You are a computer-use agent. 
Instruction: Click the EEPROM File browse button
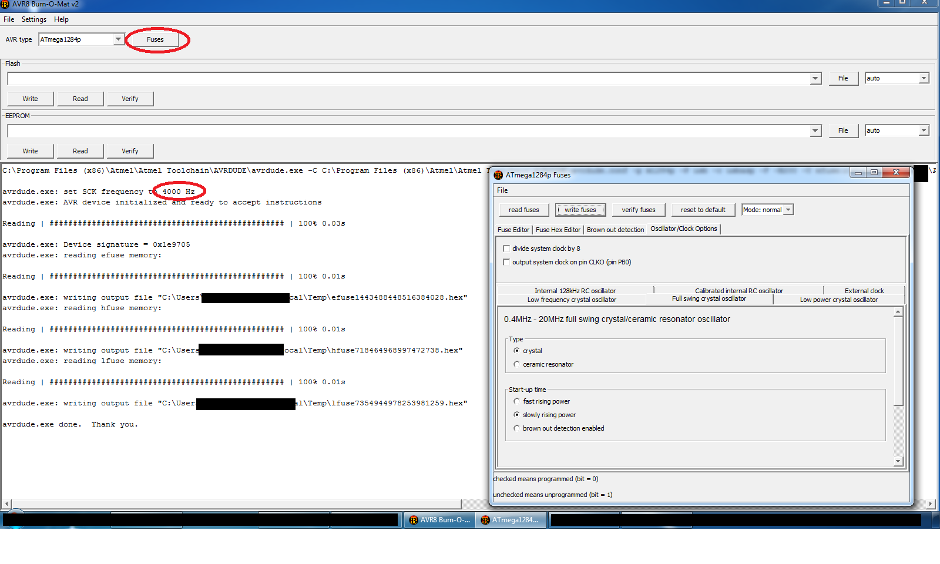click(843, 130)
